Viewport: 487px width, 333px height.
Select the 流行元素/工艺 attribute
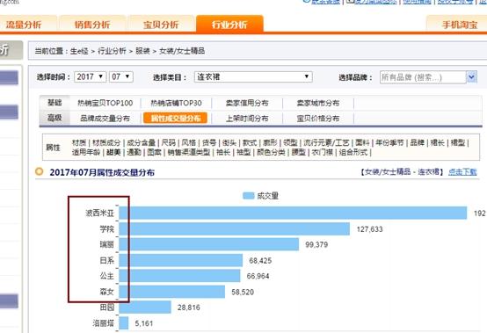[326, 142]
